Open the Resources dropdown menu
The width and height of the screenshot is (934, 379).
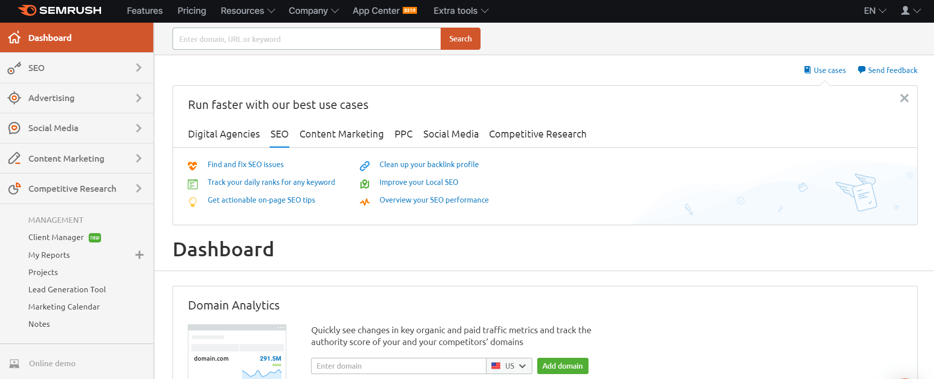(x=247, y=11)
